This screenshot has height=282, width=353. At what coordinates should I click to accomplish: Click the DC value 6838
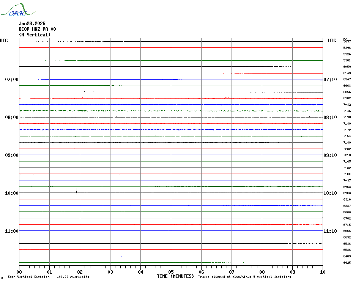pos(347,212)
